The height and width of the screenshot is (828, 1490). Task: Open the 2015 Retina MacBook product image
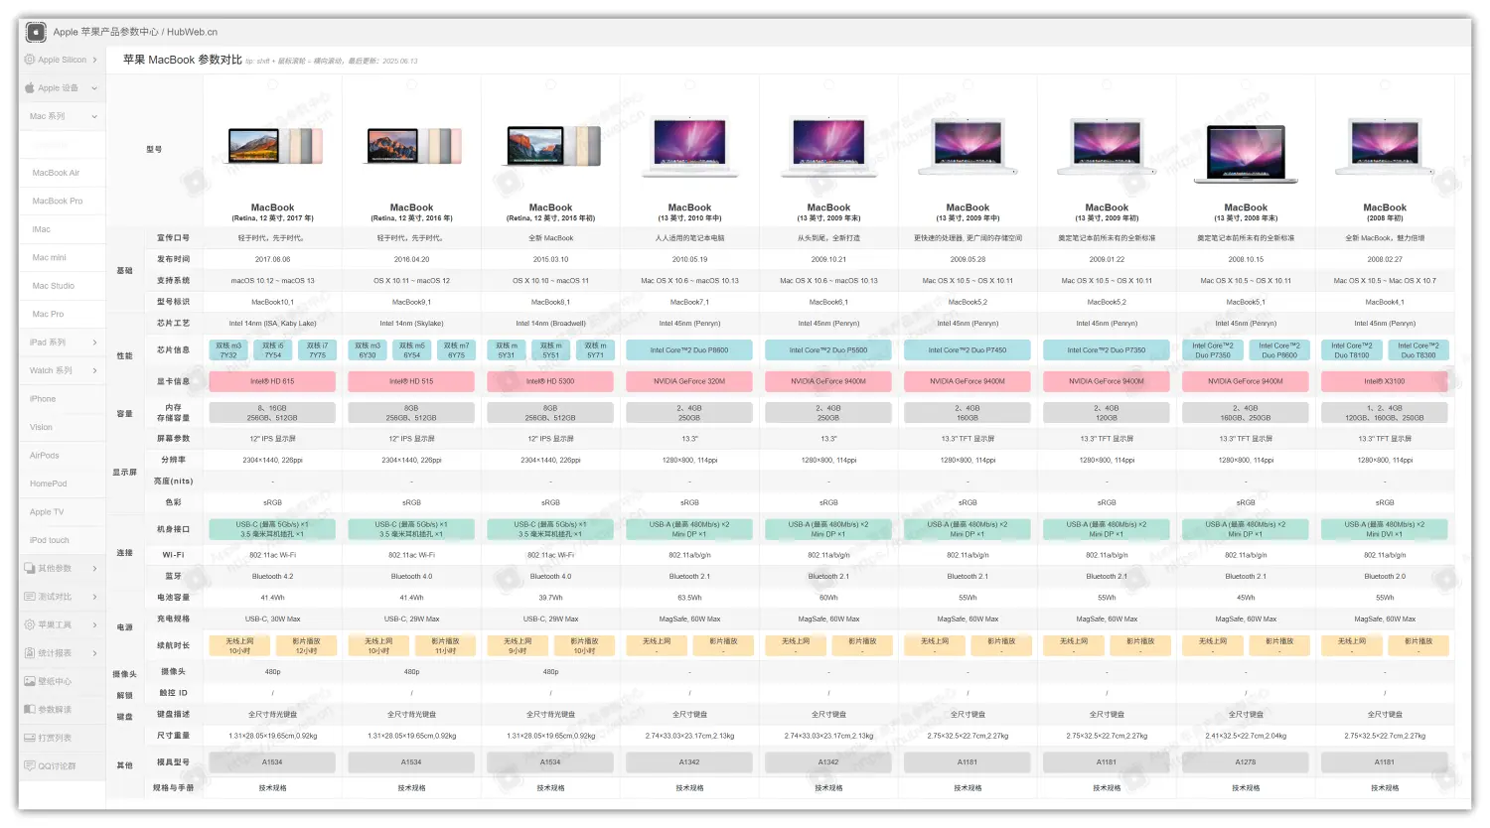point(551,147)
